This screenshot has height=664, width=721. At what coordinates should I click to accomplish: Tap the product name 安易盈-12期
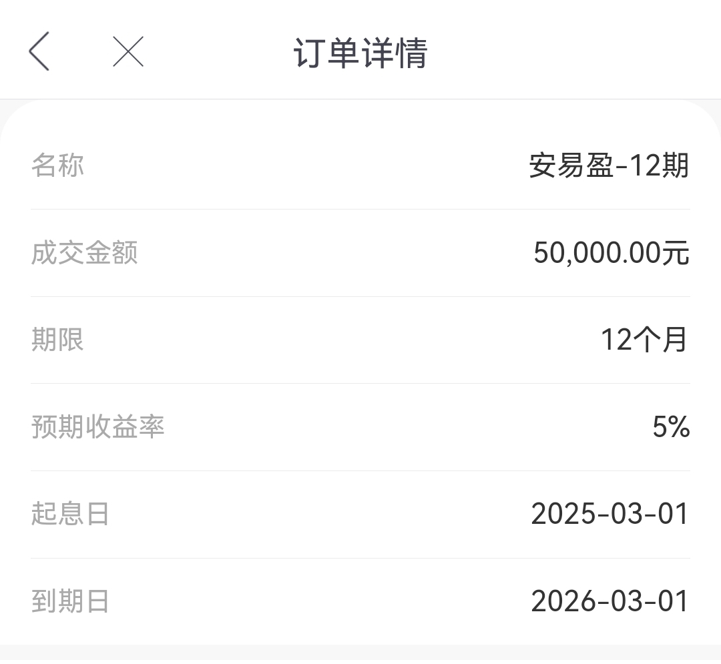tap(609, 165)
